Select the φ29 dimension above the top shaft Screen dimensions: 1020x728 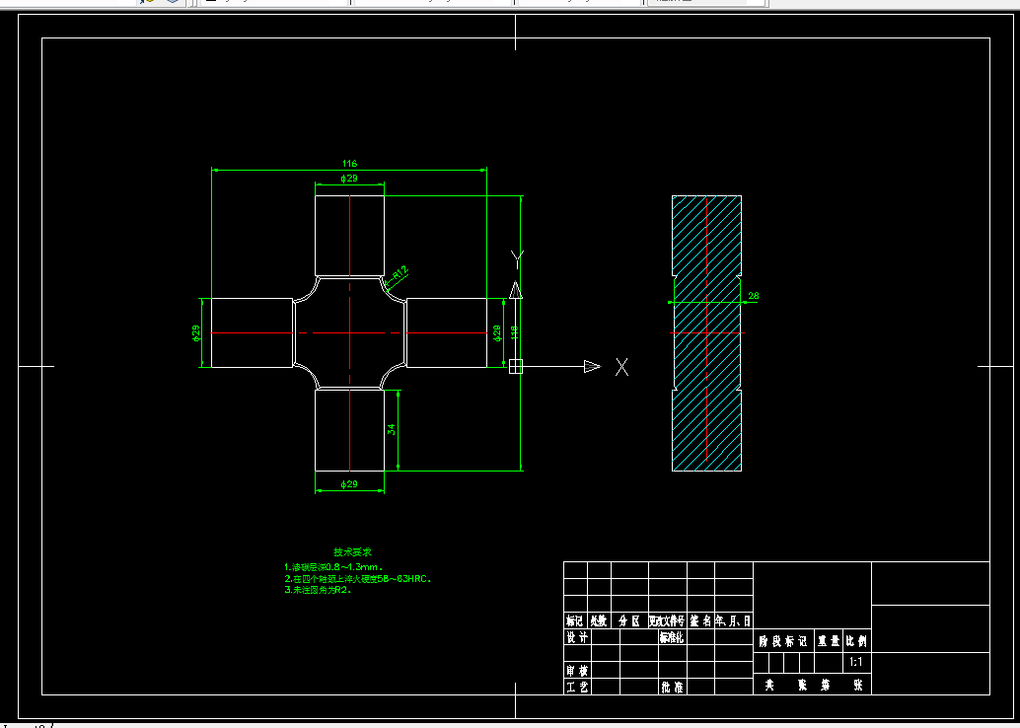click(349, 179)
